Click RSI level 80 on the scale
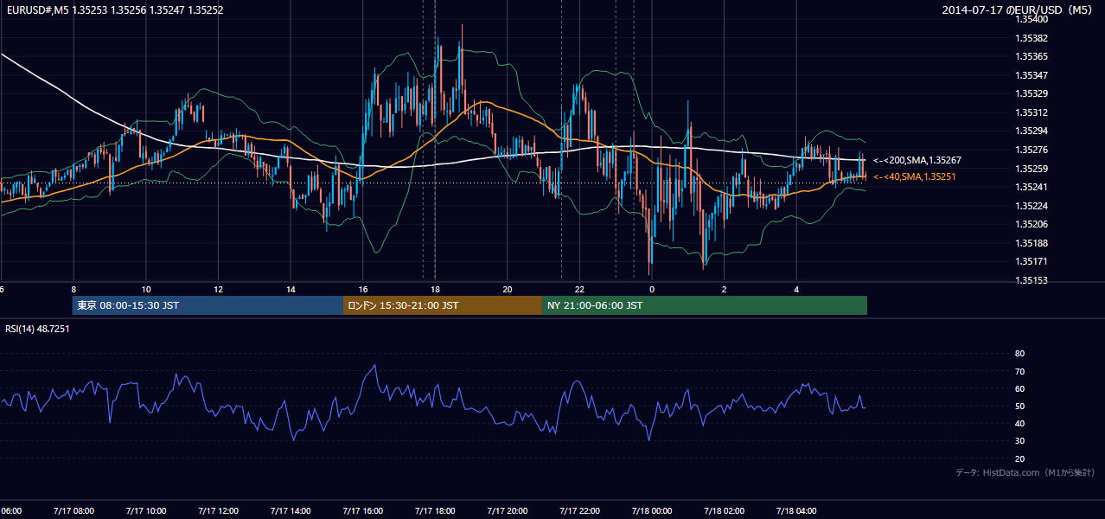This screenshot has width=1105, height=519. click(x=1020, y=354)
